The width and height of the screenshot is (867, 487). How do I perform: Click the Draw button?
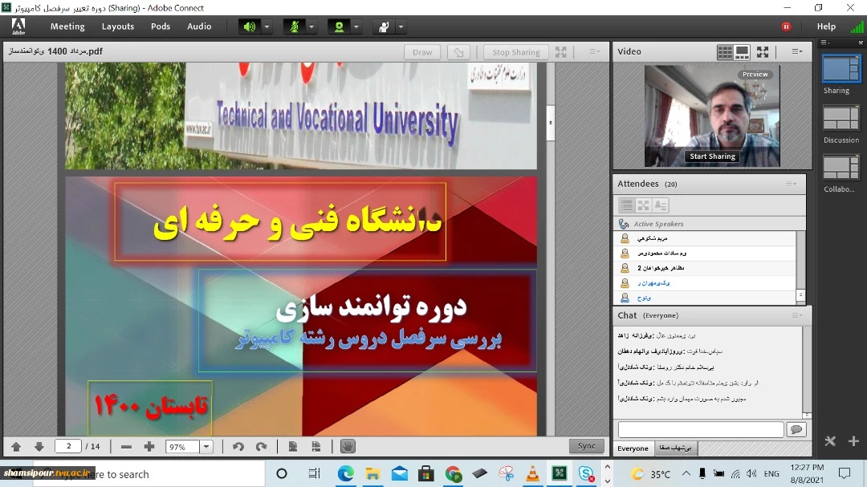click(x=422, y=52)
